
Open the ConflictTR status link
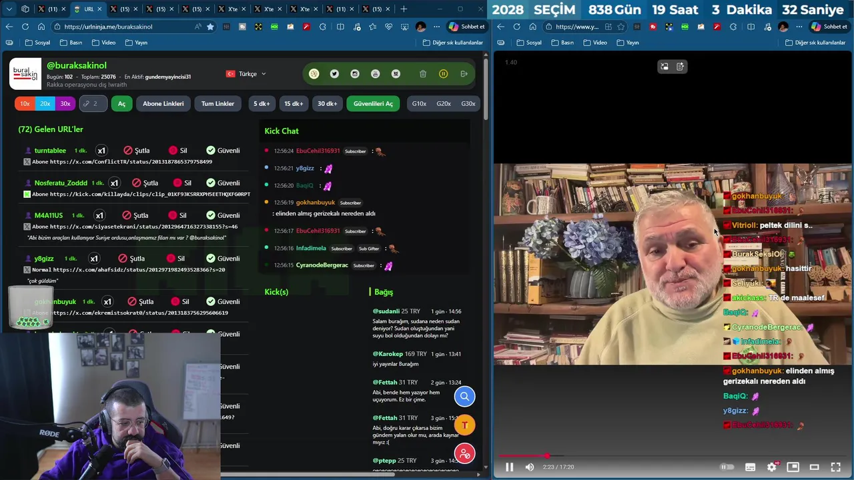coord(131,162)
